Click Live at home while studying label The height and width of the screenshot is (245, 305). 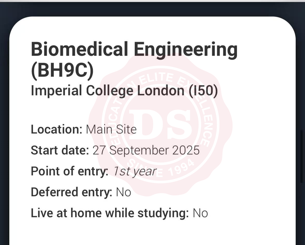(x=110, y=213)
